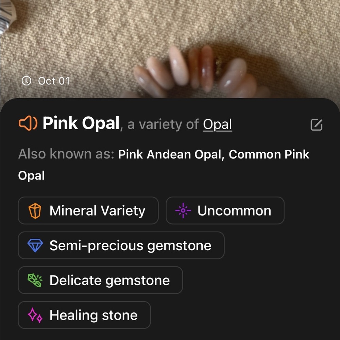Tap the purple sparkle icon on Uncommon
Screen dimensions: 340x340
183,210
